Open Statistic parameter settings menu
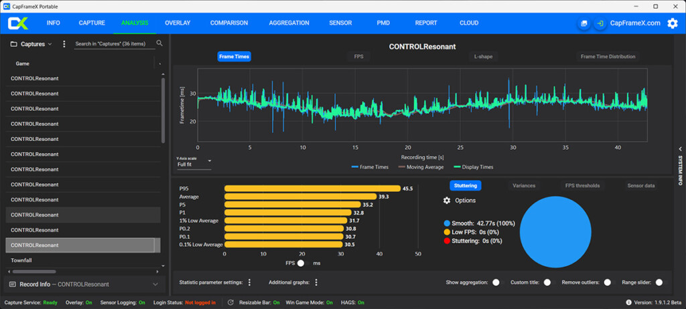This screenshot has width=686, height=309. pyautogui.click(x=249, y=282)
